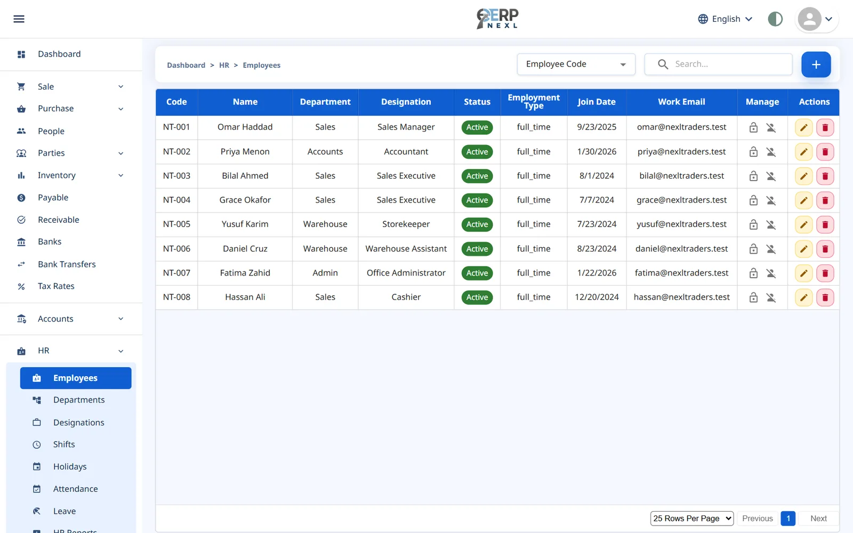Viewport: 853px width, 533px height.
Task: Collapse the HR sidebar section
Action: point(71,351)
